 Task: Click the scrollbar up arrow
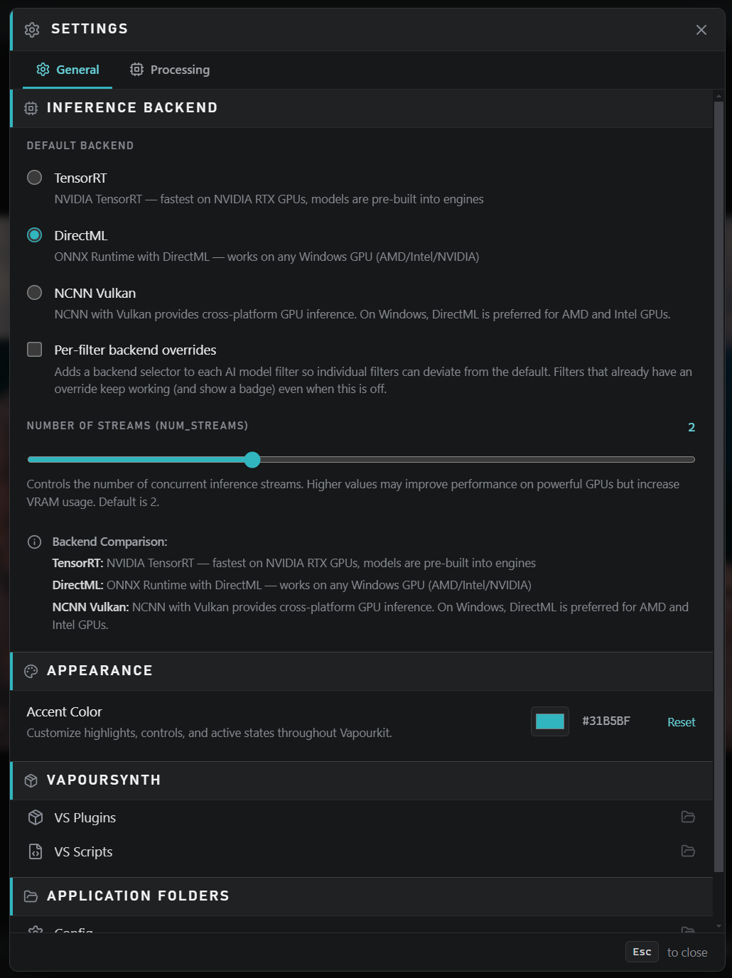click(718, 95)
